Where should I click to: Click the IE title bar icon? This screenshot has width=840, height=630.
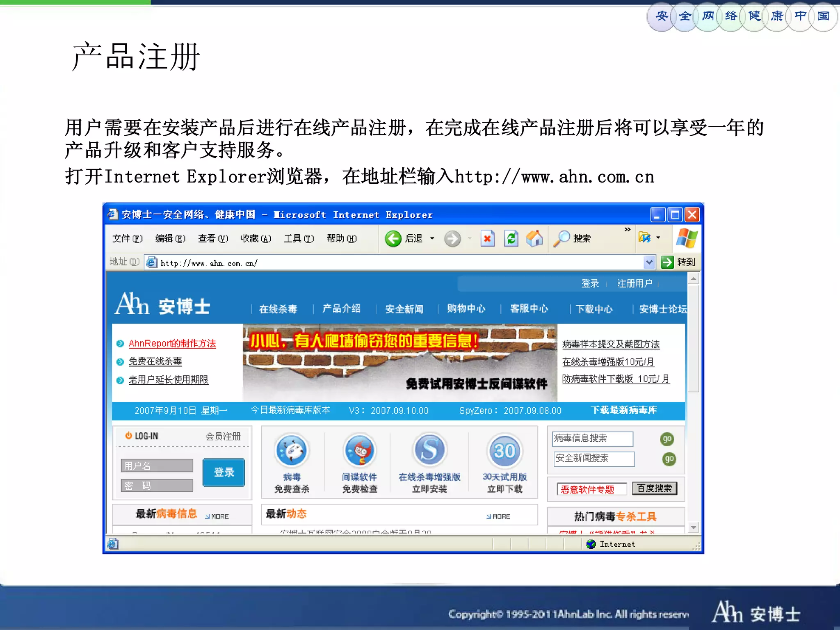click(112, 214)
